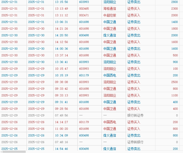This screenshot has height=153, width=183.
Task: Select the time cell 09:33:13
Action: (62, 95)
